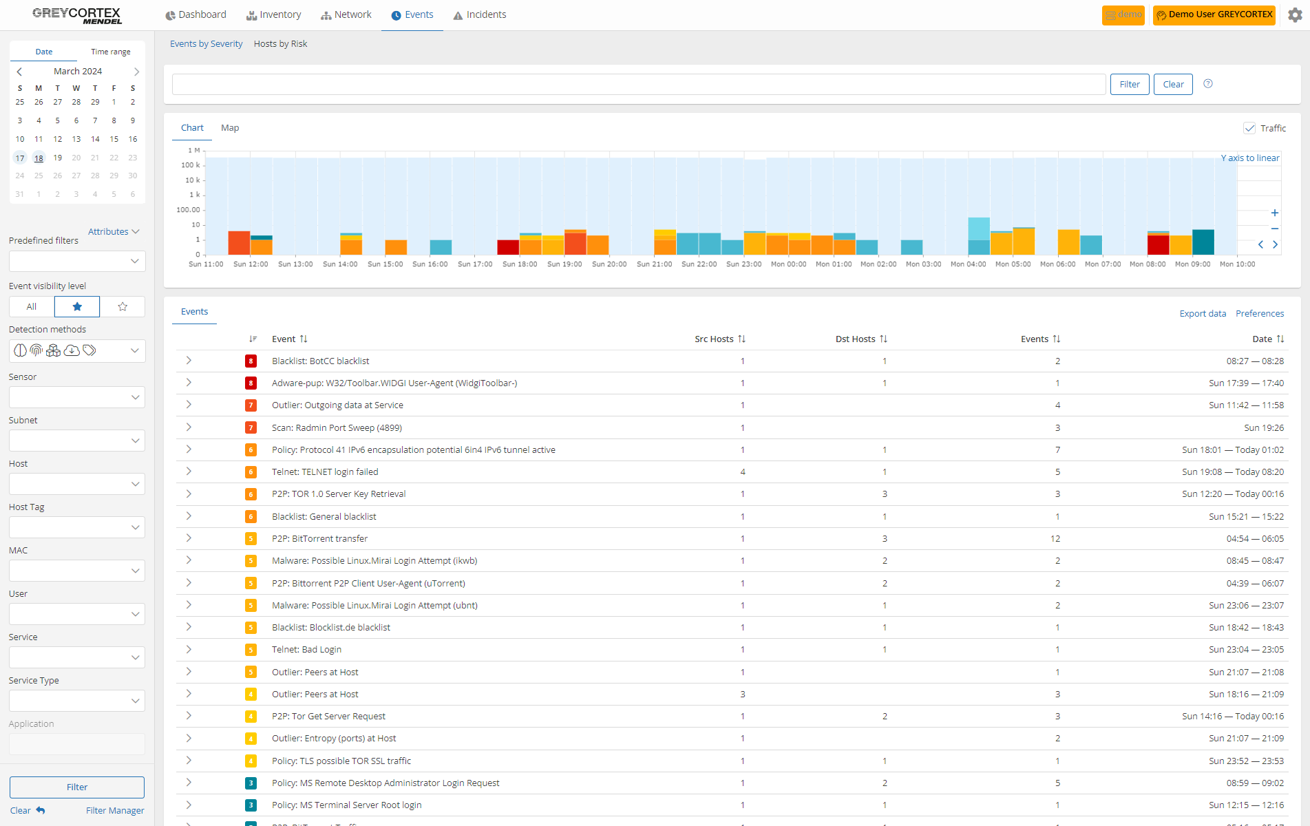Click the cloud download detection method icon
This screenshot has width=1310, height=826.
(72, 350)
